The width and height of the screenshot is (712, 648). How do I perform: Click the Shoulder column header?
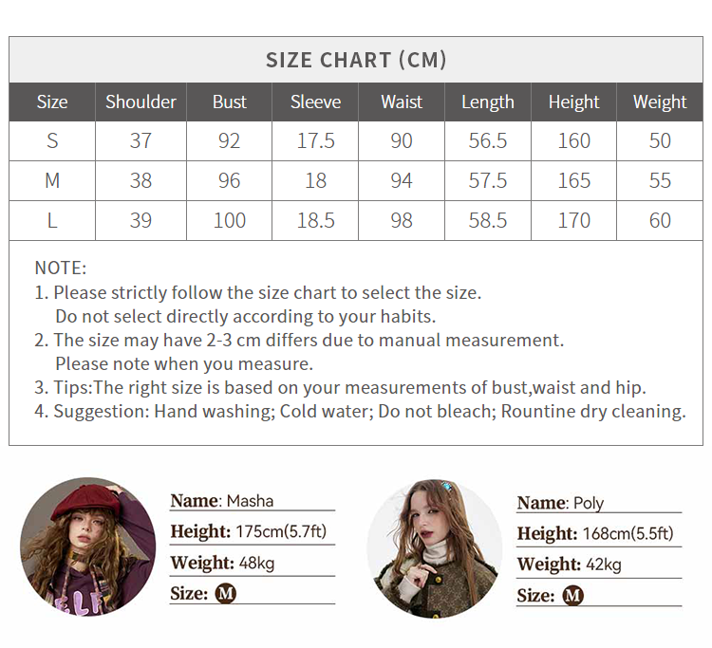point(141,102)
